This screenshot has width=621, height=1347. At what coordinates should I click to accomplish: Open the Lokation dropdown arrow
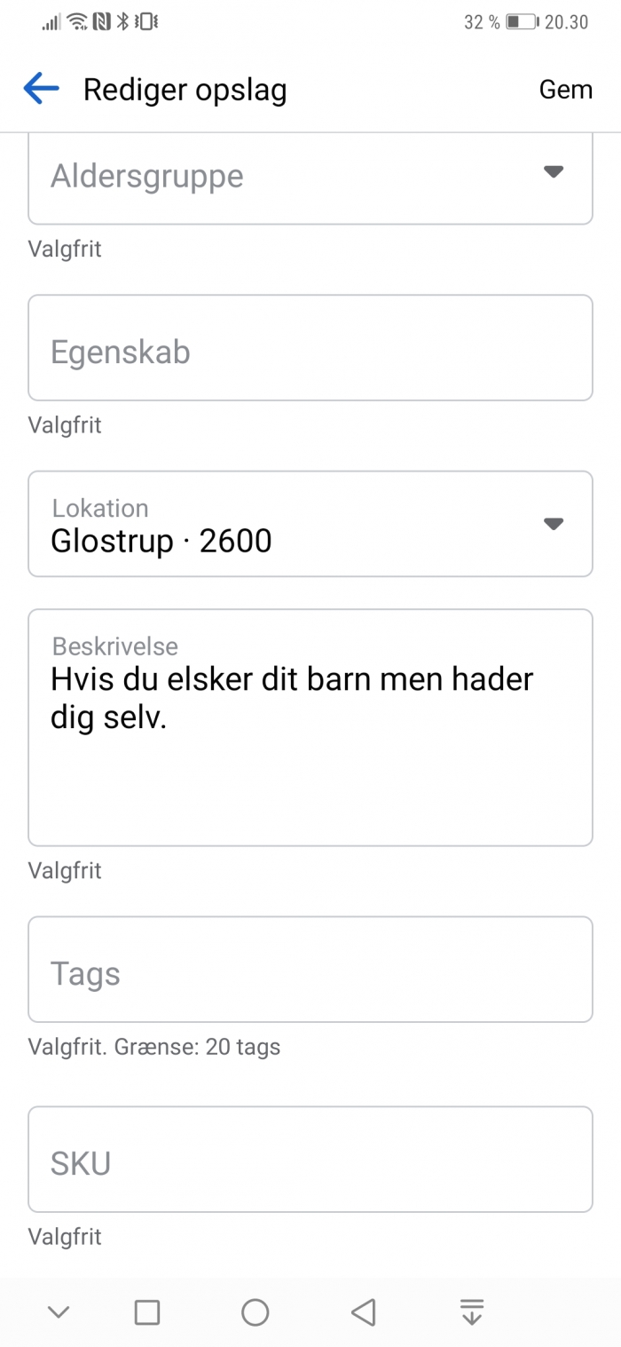554,524
